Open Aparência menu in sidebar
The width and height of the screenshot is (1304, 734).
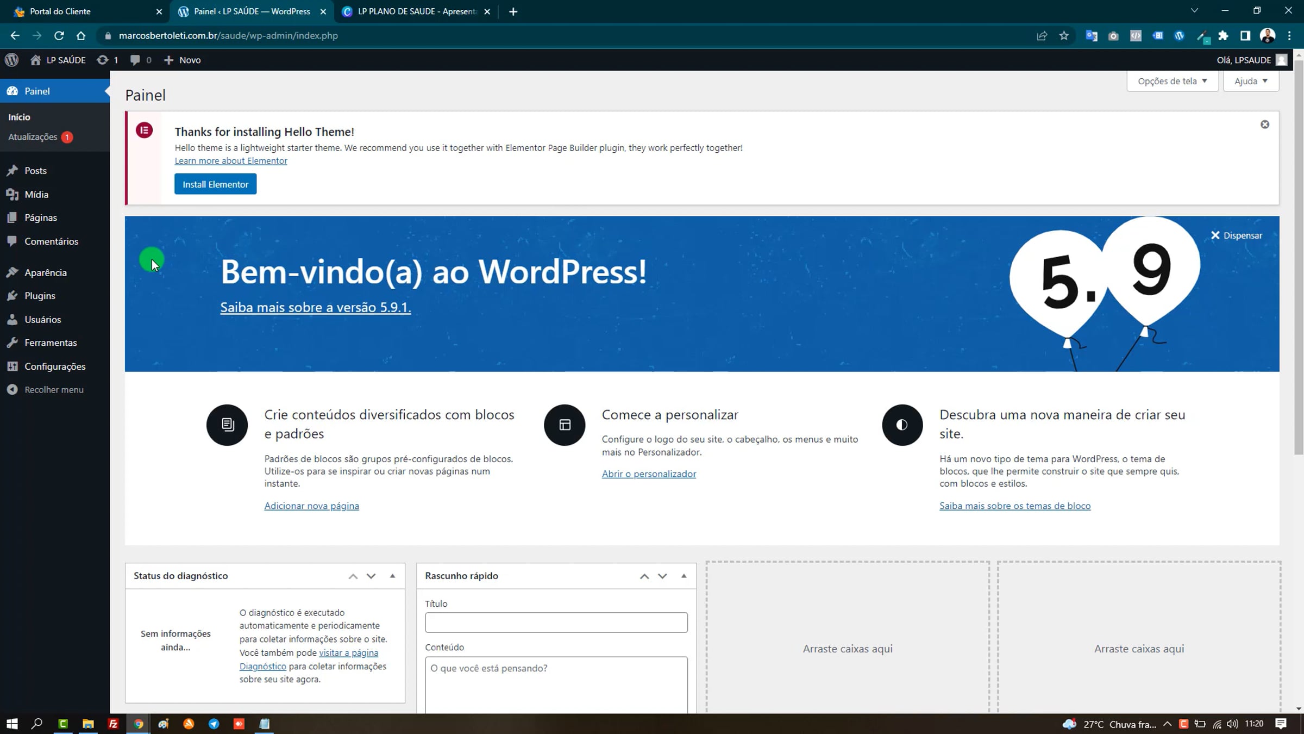pyautogui.click(x=45, y=272)
